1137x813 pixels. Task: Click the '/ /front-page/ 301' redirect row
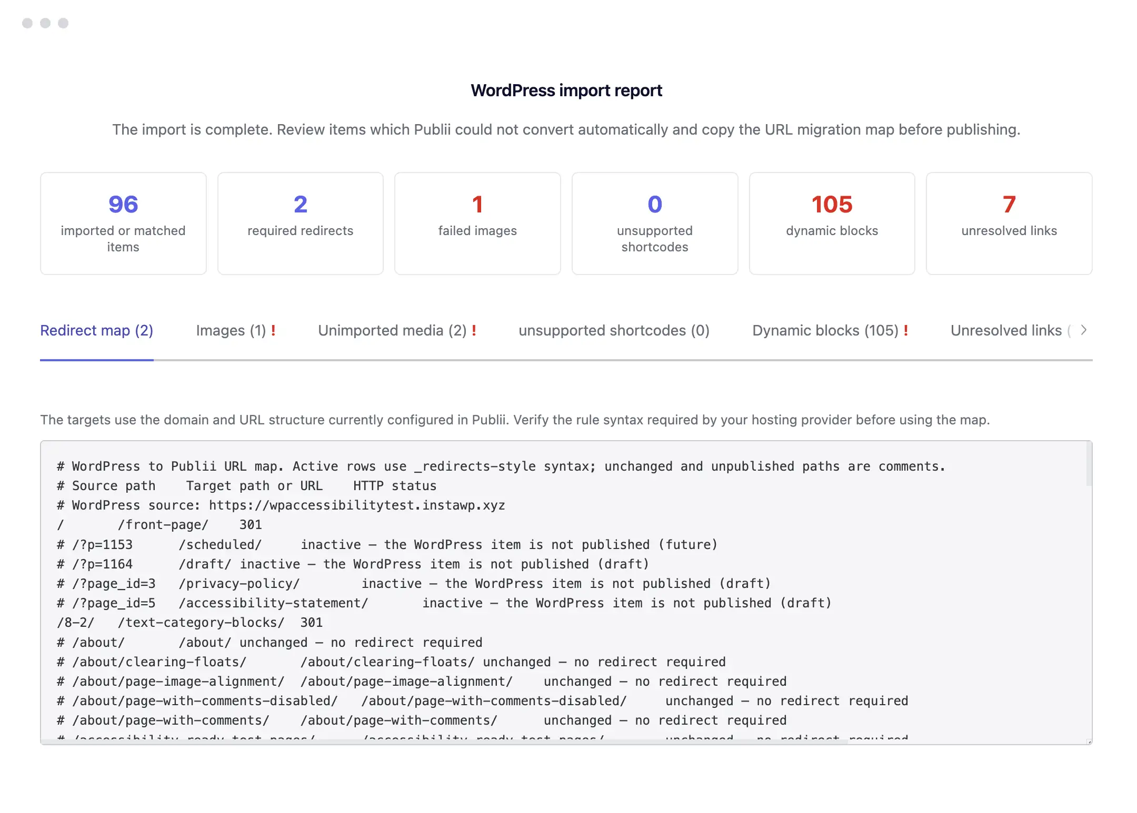tap(159, 525)
